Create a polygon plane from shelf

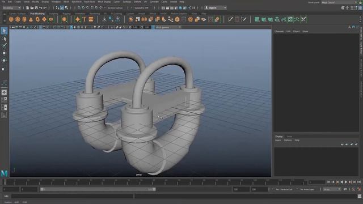[44, 19]
